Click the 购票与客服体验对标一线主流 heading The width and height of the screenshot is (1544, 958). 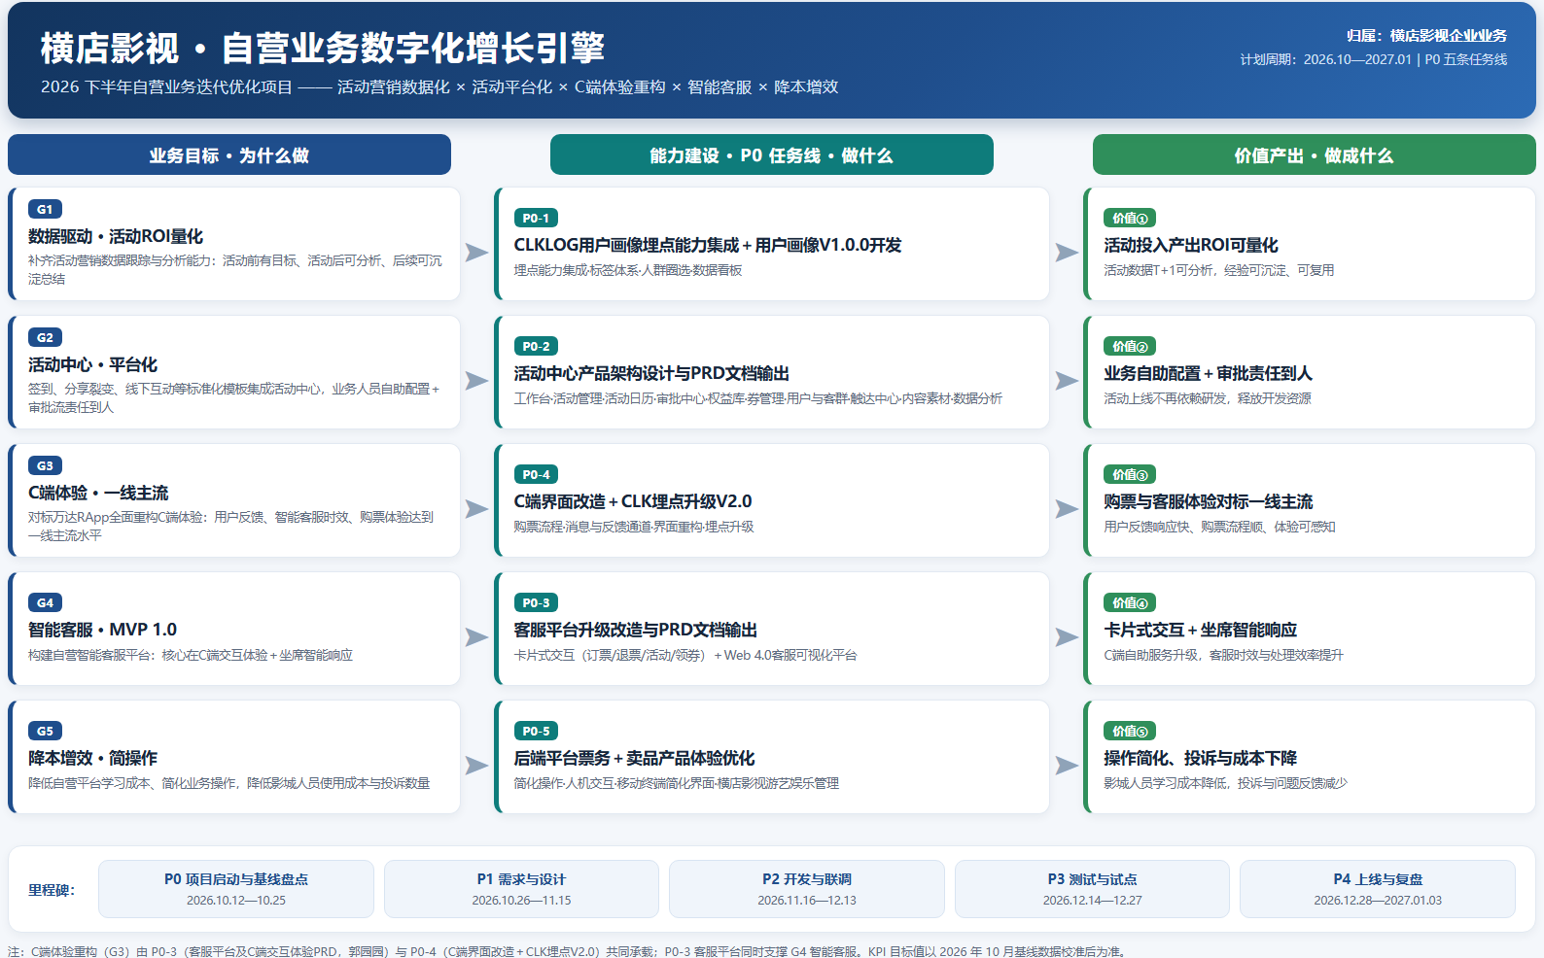[1208, 501]
